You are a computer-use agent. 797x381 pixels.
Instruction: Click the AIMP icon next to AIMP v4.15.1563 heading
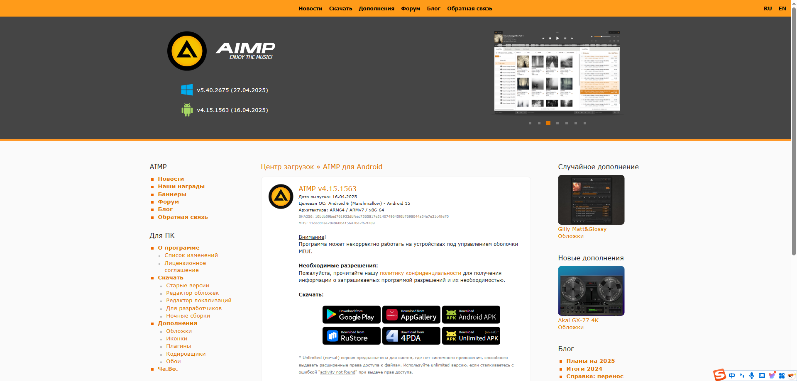tap(281, 197)
